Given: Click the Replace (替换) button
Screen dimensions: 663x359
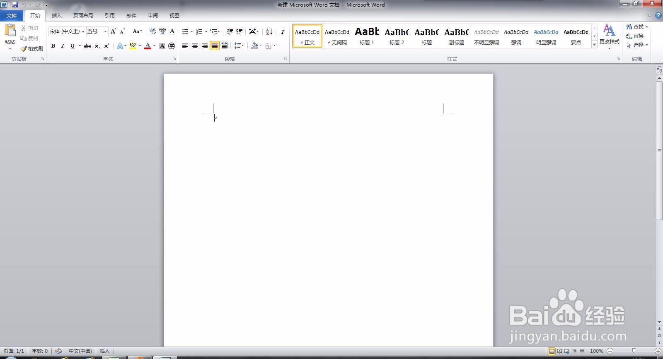Looking at the screenshot, I should (x=635, y=36).
